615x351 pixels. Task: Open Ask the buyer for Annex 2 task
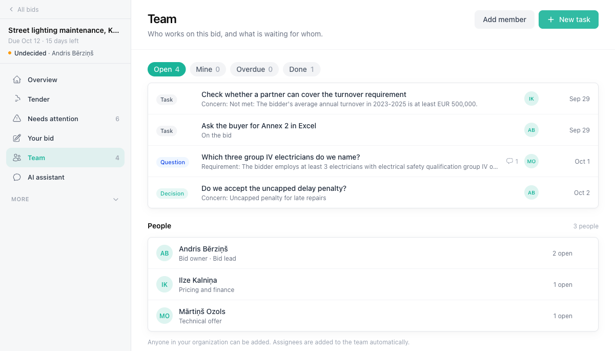[x=373, y=130]
